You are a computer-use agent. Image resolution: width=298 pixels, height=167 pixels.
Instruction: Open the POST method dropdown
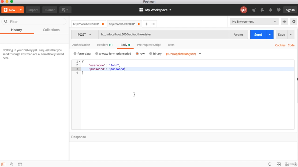[84, 35]
